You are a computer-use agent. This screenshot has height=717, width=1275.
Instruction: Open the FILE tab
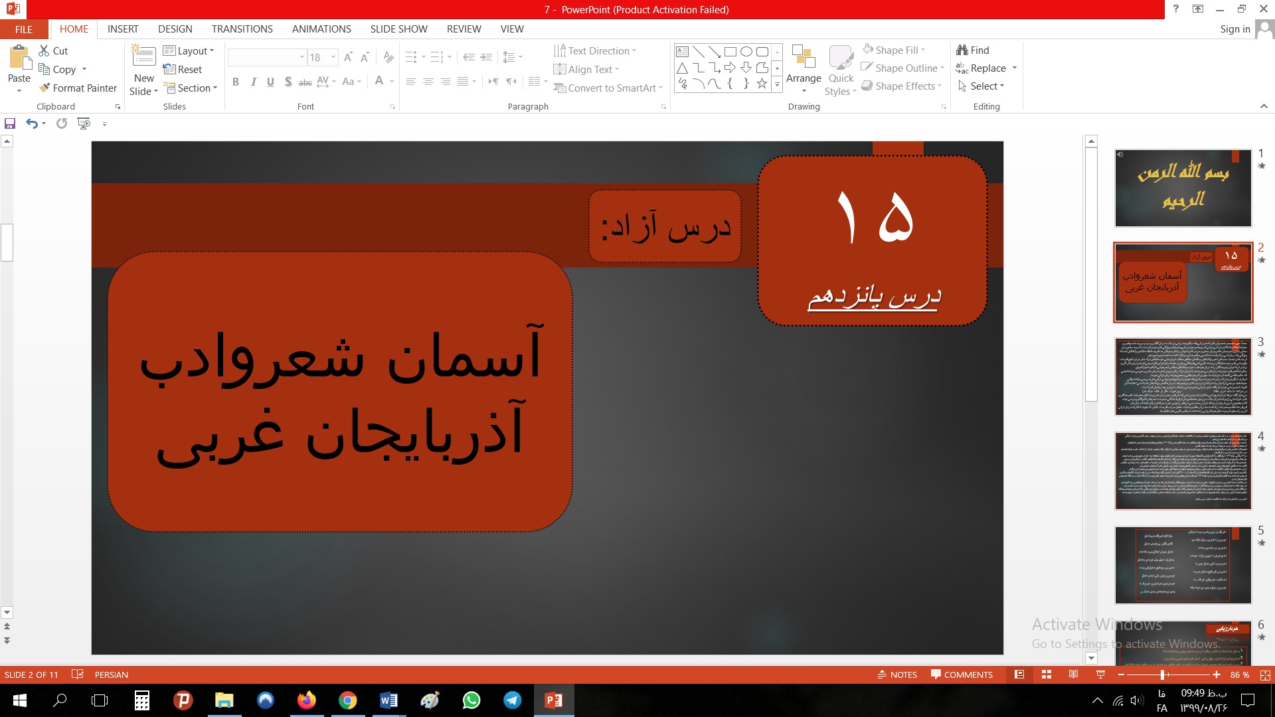coord(24,29)
